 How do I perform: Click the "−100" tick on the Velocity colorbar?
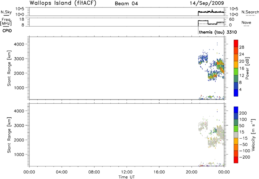point(245,151)
